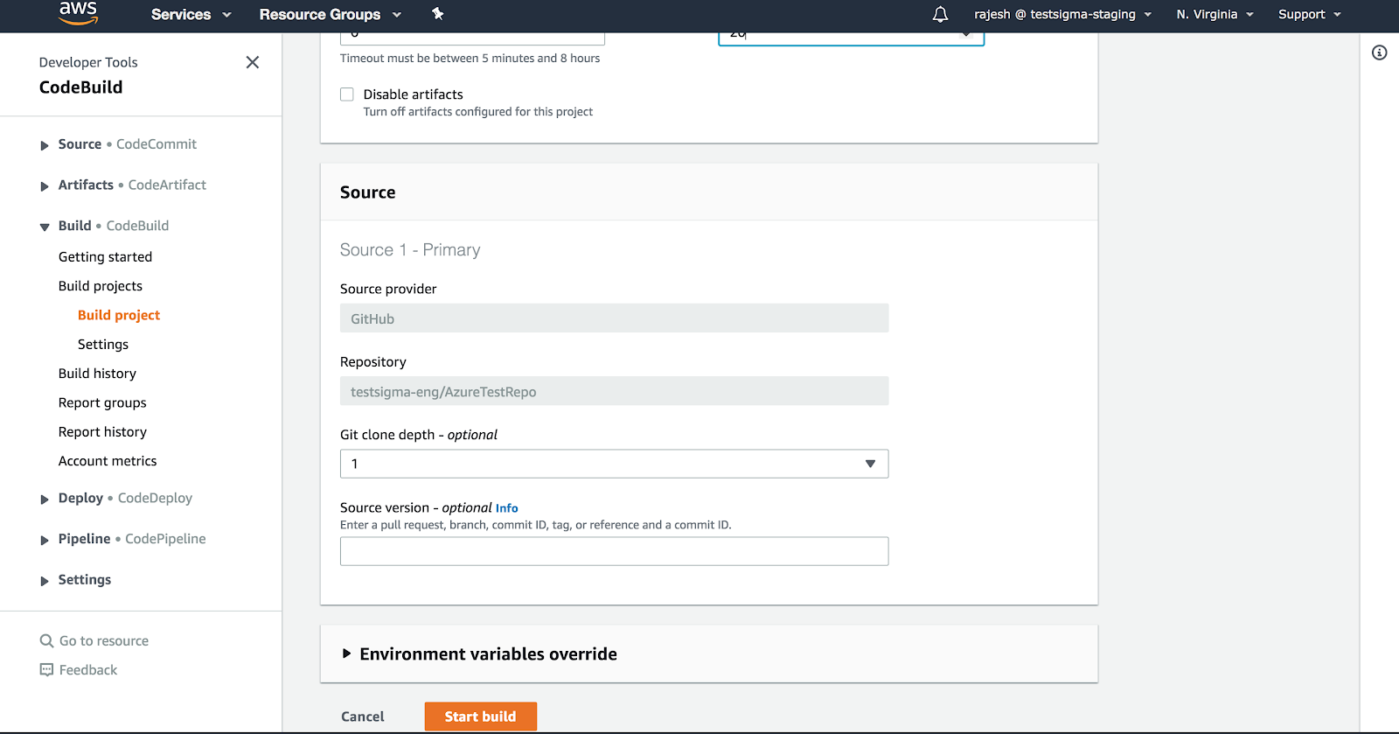Viewport: 1399px width, 734px height.
Task: Open the info panel icon
Action: coord(1379,52)
